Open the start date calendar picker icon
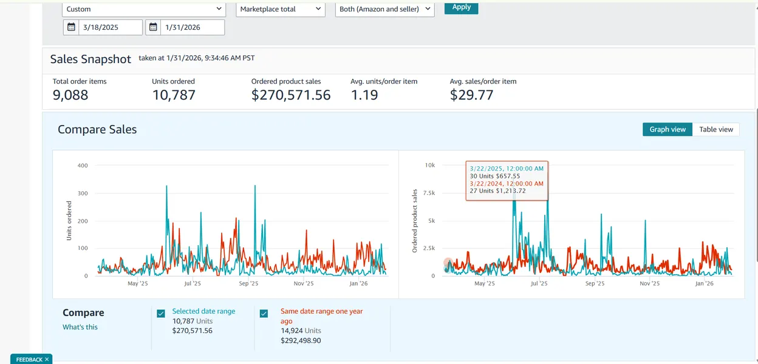This screenshot has height=364, width=758. [72, 27]
